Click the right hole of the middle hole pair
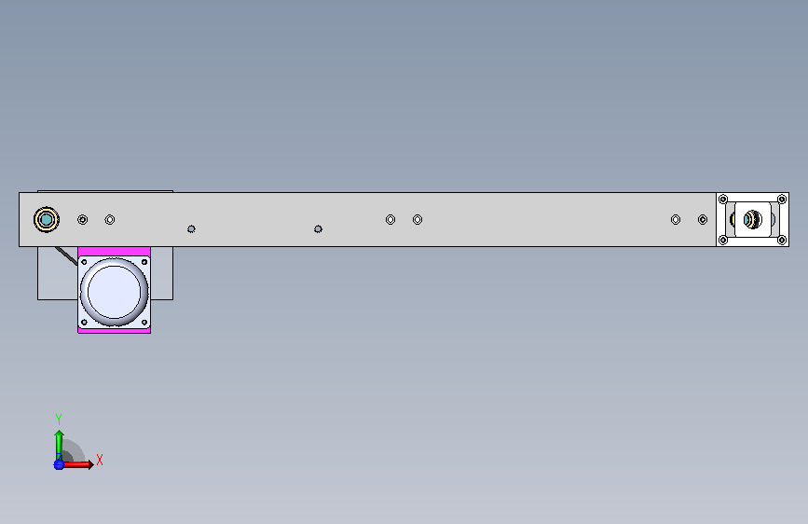808x524 pixels. click(418, 220)
